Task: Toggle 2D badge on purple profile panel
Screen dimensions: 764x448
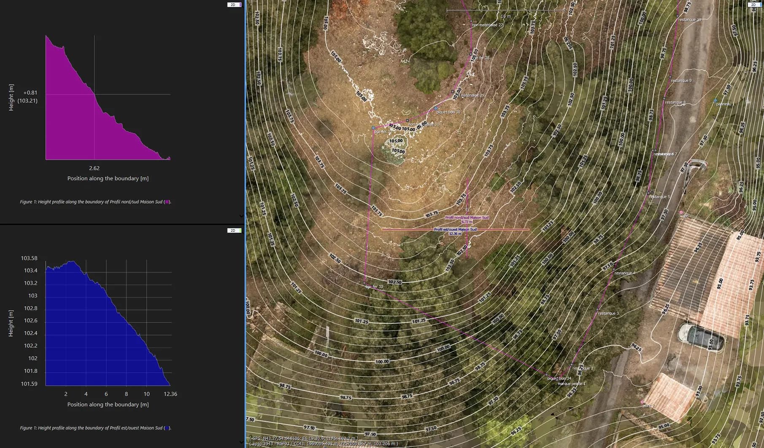Action: (x=235, y=5)
